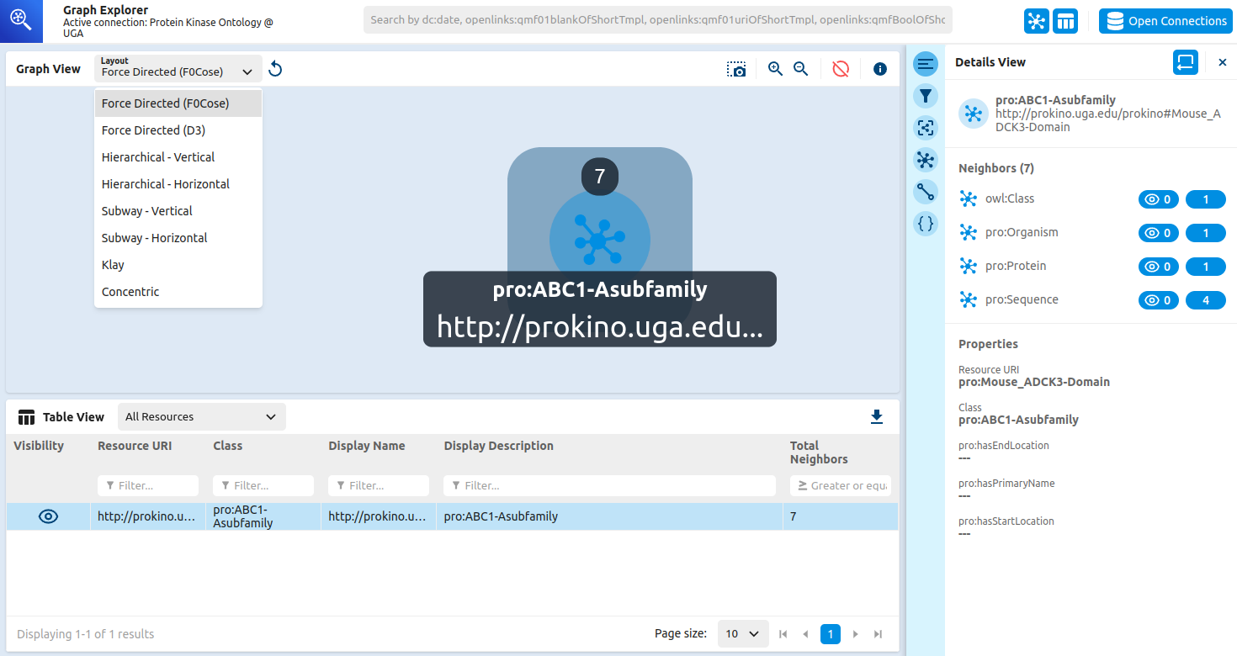Select Hierarchical - Vertical layout option
1237x656 pixels.
[158, 157]
